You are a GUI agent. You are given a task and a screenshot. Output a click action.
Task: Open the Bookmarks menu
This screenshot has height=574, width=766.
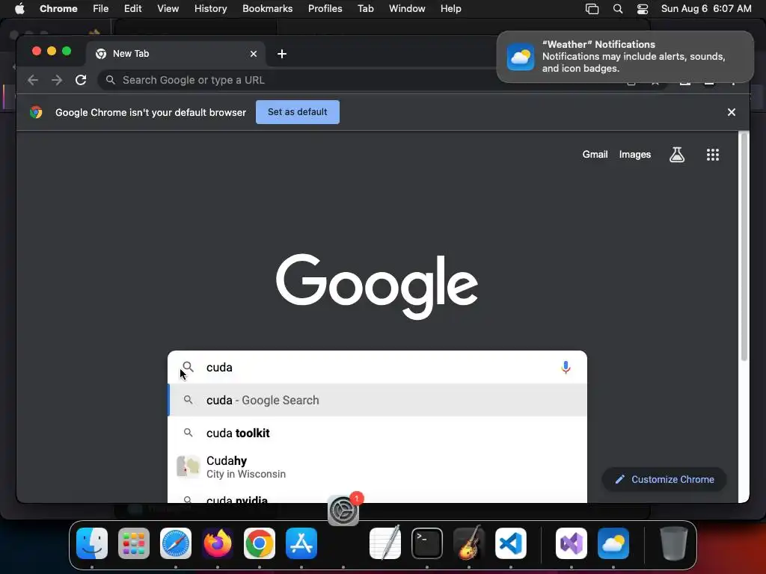[268, 9]
